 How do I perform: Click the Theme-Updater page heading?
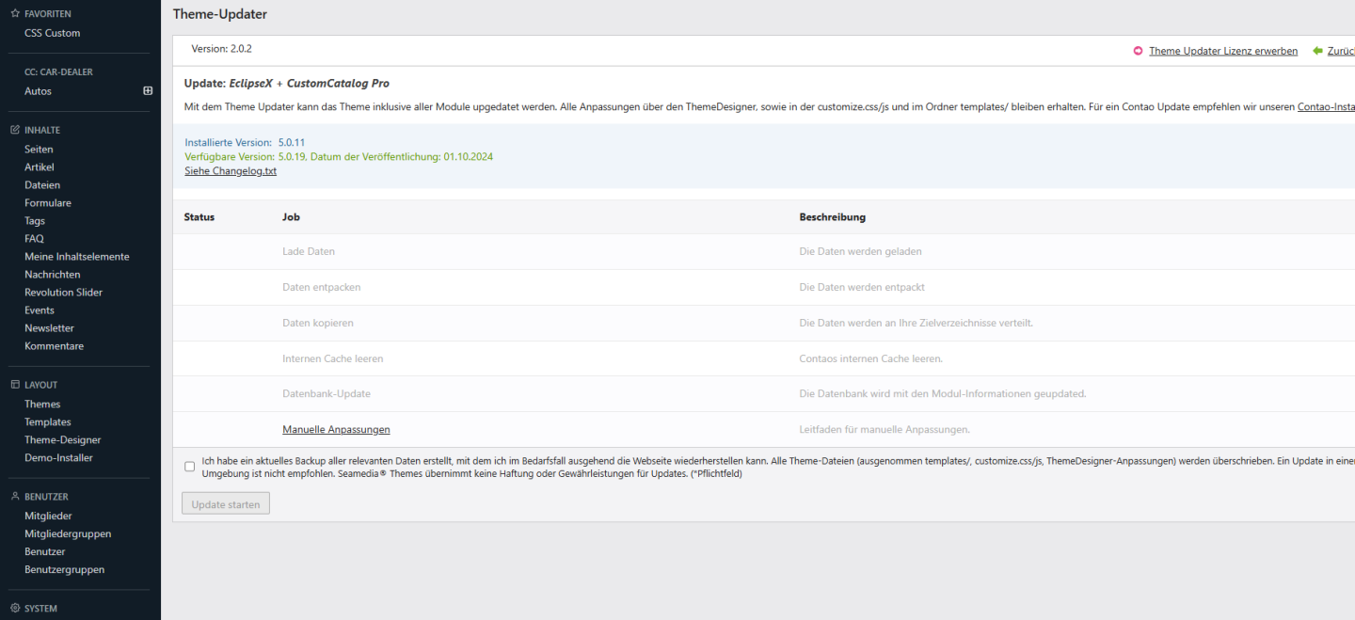pos(220,14)
